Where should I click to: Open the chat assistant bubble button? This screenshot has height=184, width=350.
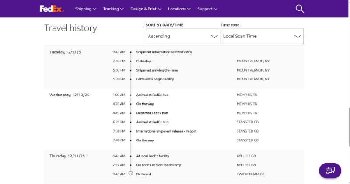[x=330, y=170]
